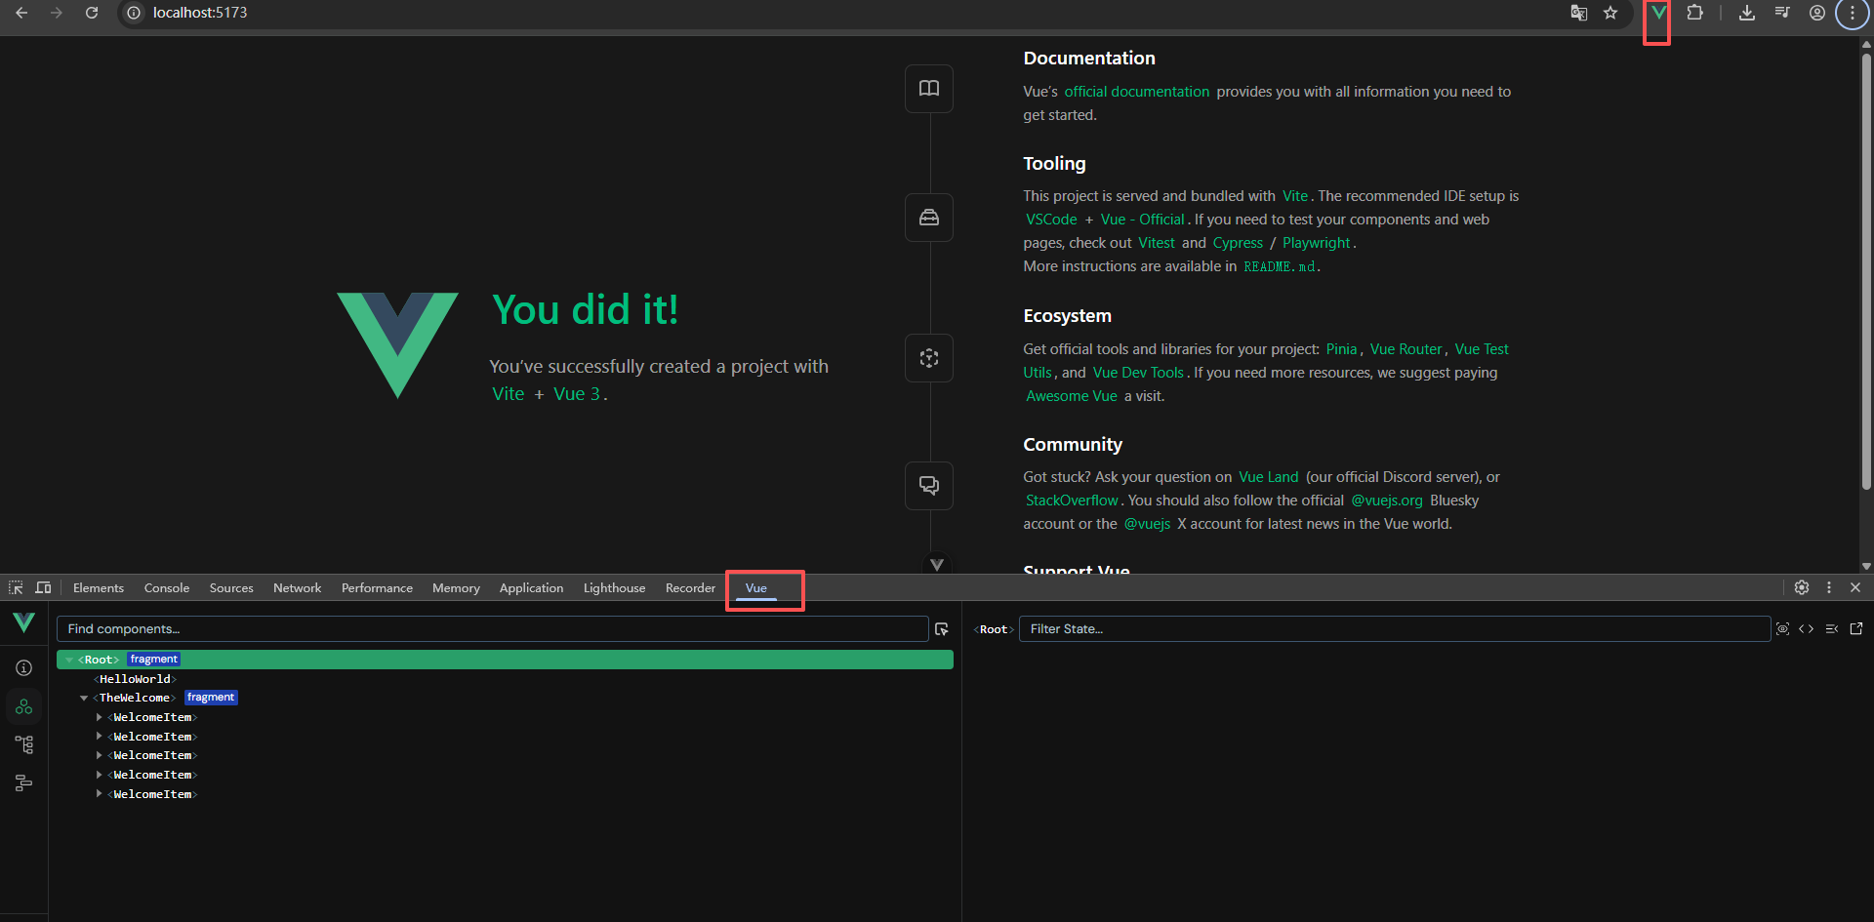Click the page vertical scrollbar
This screenshot has width=1874, height=922.
[1866, 273]
